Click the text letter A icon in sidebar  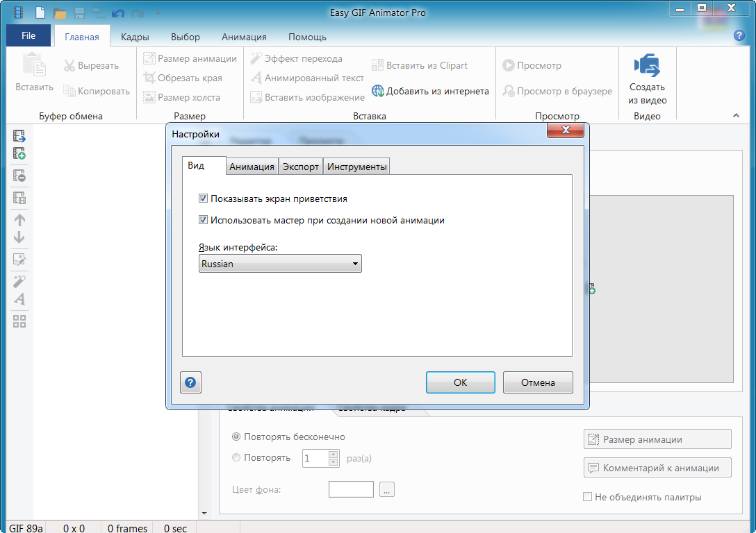coord(19,299)
